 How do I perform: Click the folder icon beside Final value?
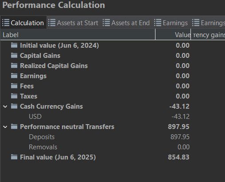coord(14,157)
